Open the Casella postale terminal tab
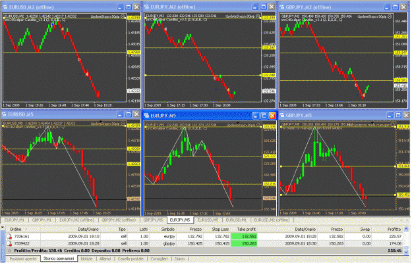This screenshot has width=412, height=263. click(131, 258)
